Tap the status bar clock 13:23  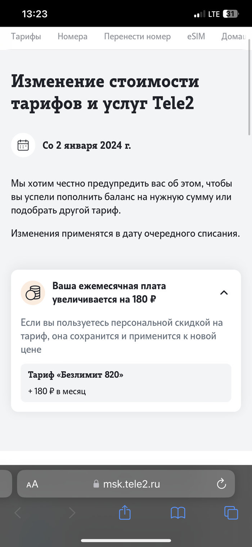35,14
